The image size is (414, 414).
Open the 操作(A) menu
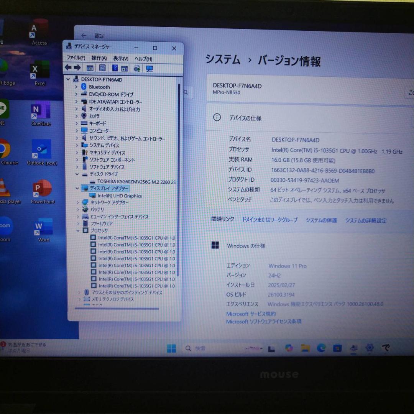tap(99, 58)
